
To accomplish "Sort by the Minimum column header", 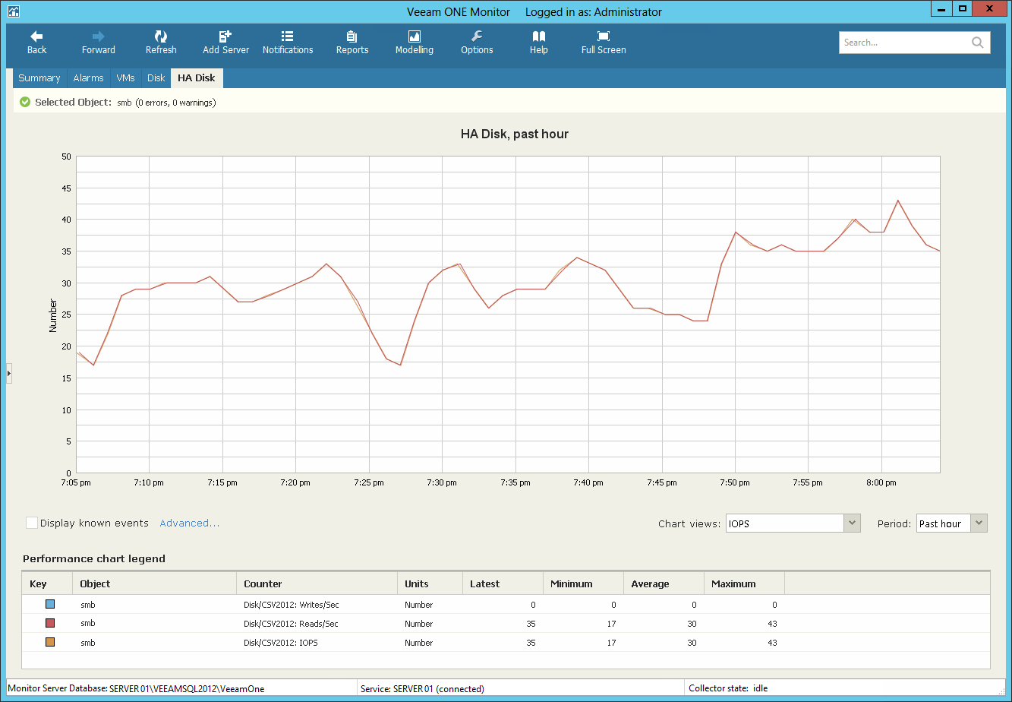I will (583, 583).
